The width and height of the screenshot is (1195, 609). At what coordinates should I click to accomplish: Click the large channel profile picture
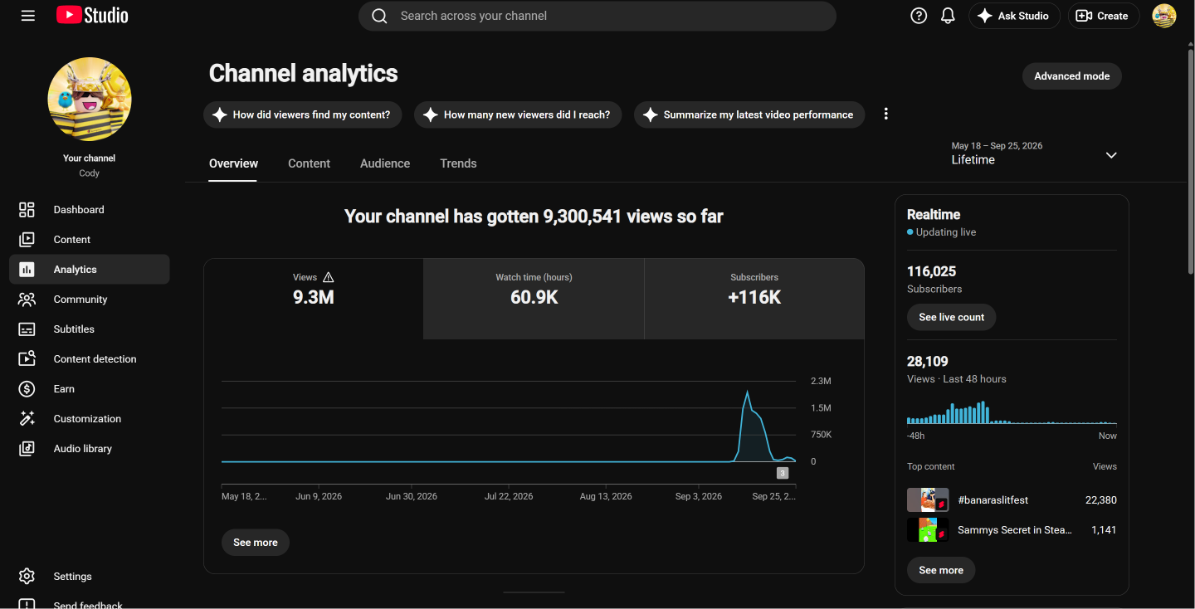pos(90,99)
